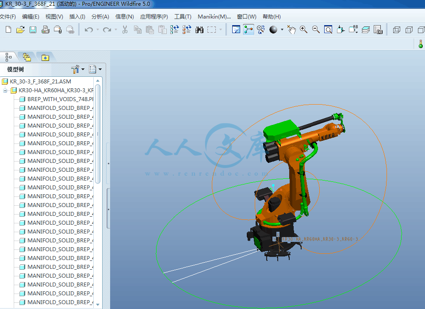Switch to the Folder Browser tab

(x=27, y=57)
